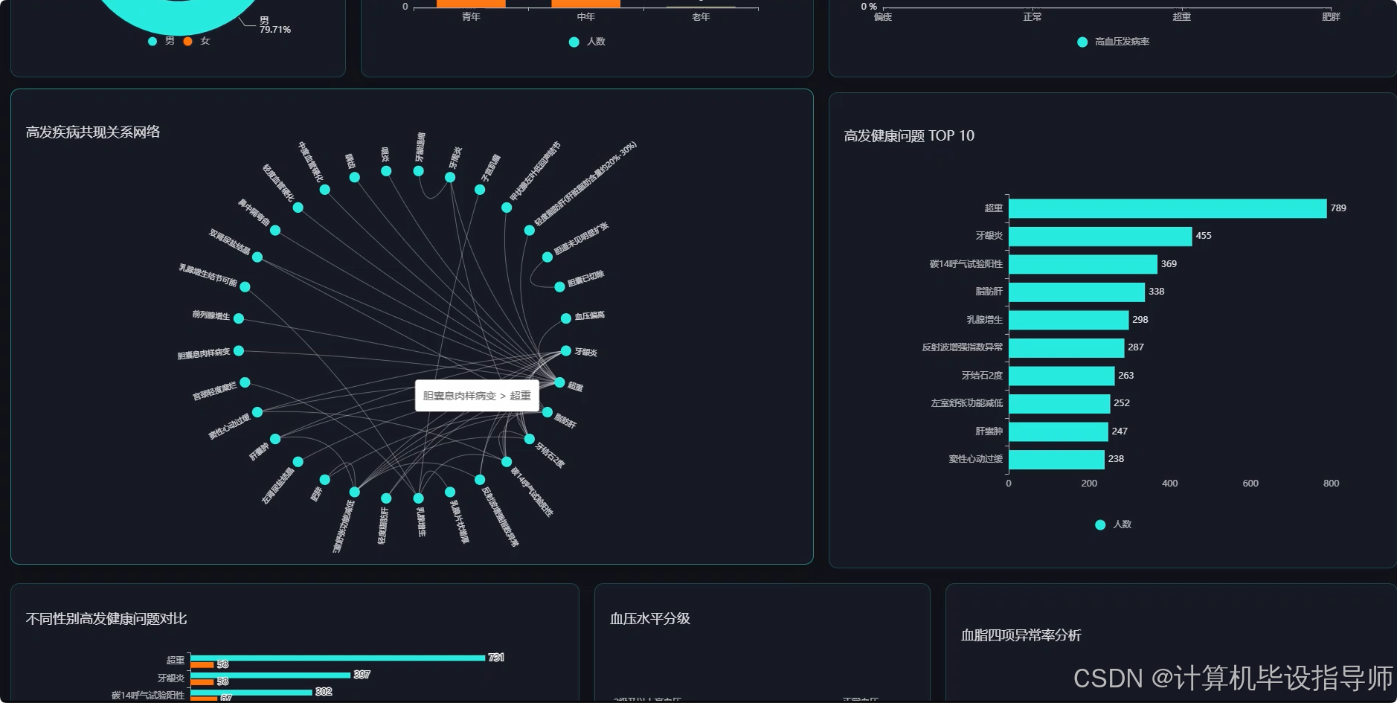This screenshot has height=703, width=1397.
Task: Select the 牙龈炎 node in the network
Action: [x=566, y=350]
